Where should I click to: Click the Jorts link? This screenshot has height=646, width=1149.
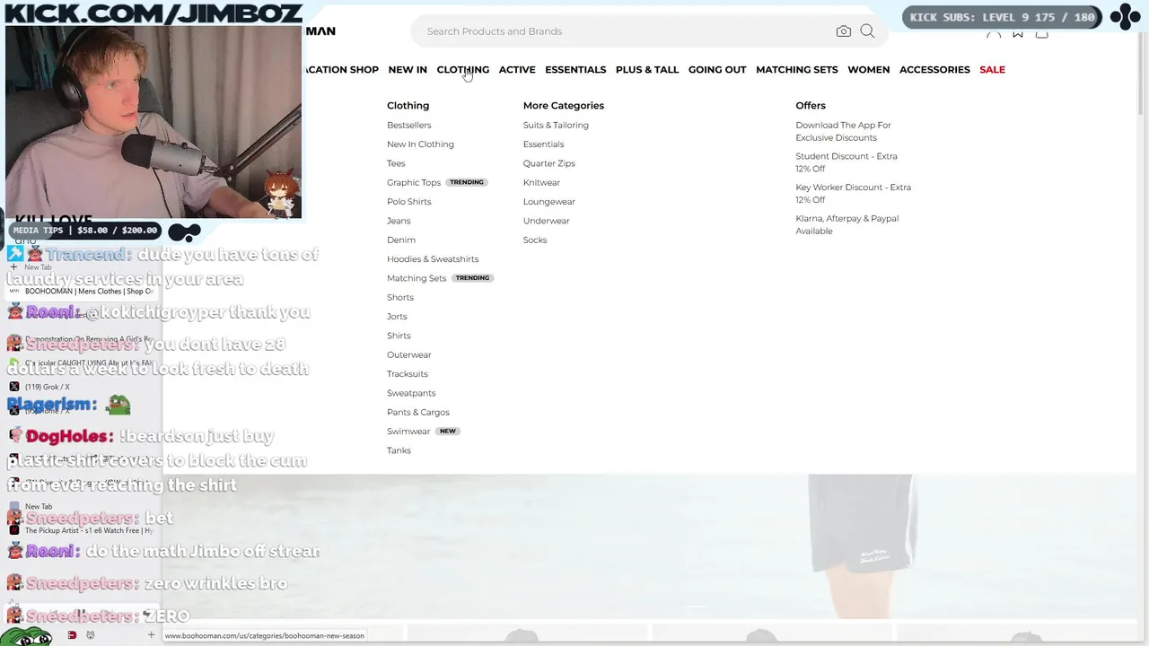tap(397, 316)
